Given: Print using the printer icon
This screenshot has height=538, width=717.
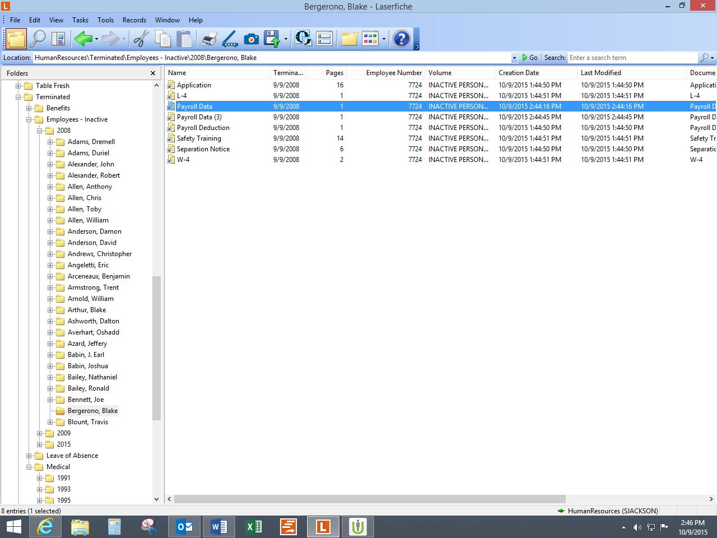Looking at the screenshot, I should pyautogui.click(x=209, y=39).
